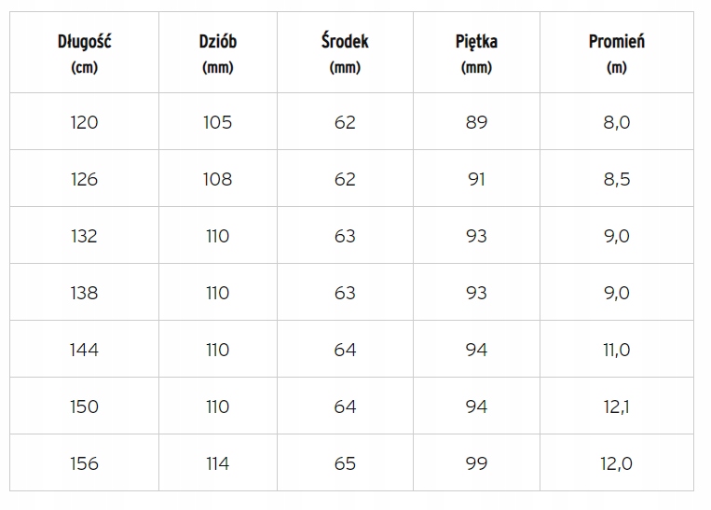711x510 pixels.
Task: Click the 89 Piętka value
Action: [x=476, y=122]
